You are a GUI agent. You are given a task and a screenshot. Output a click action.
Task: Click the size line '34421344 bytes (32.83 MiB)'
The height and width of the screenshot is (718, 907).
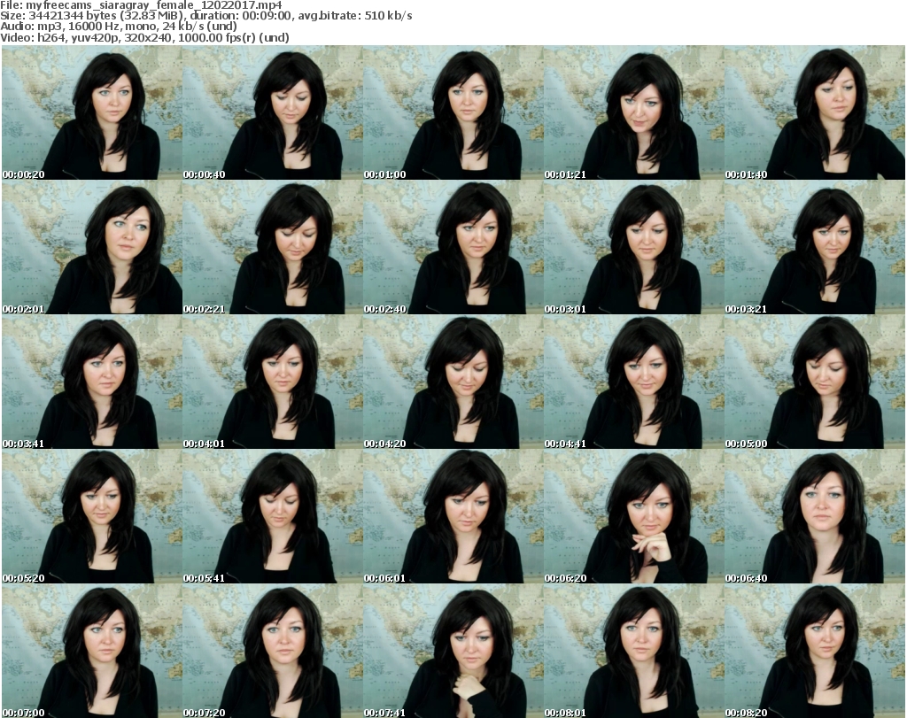point(105,16)
